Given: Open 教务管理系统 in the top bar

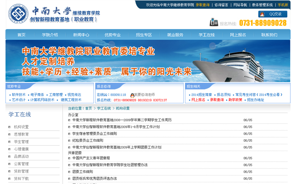Looking at the screenshot, I should click(x=262, y=5).
